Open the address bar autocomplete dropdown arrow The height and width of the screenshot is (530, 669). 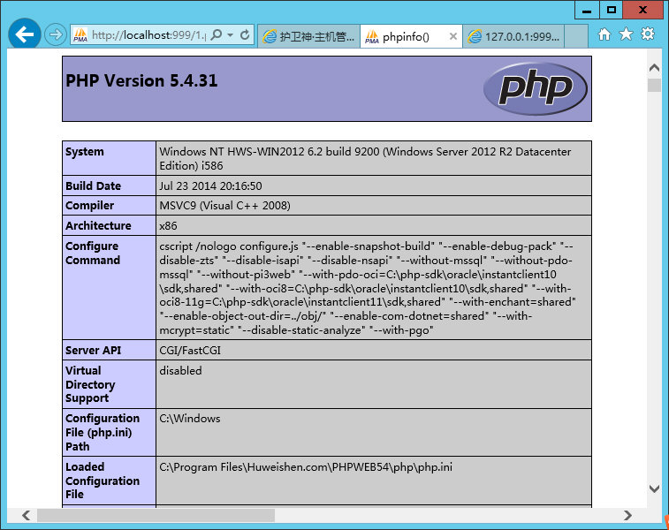[231, 35]
